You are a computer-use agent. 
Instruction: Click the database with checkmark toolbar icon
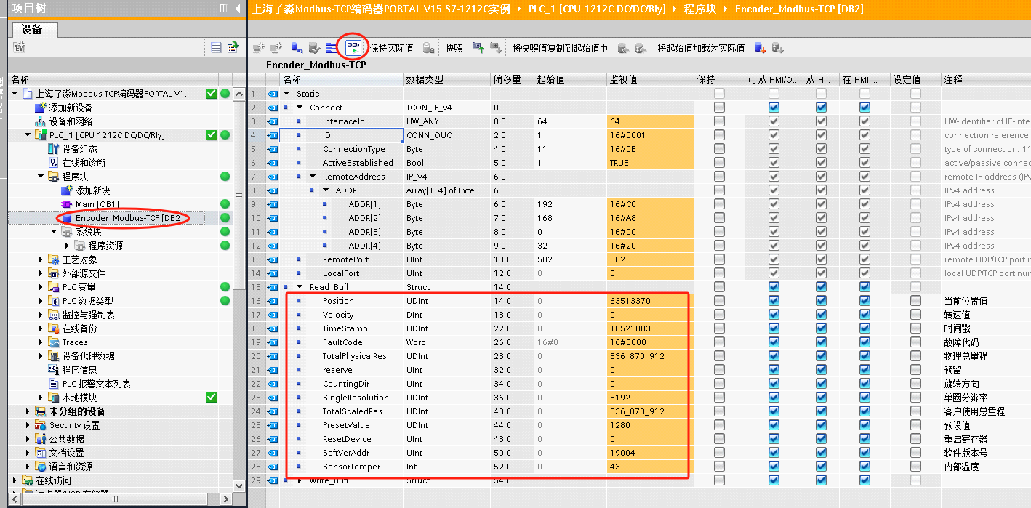tap(314, 48)
